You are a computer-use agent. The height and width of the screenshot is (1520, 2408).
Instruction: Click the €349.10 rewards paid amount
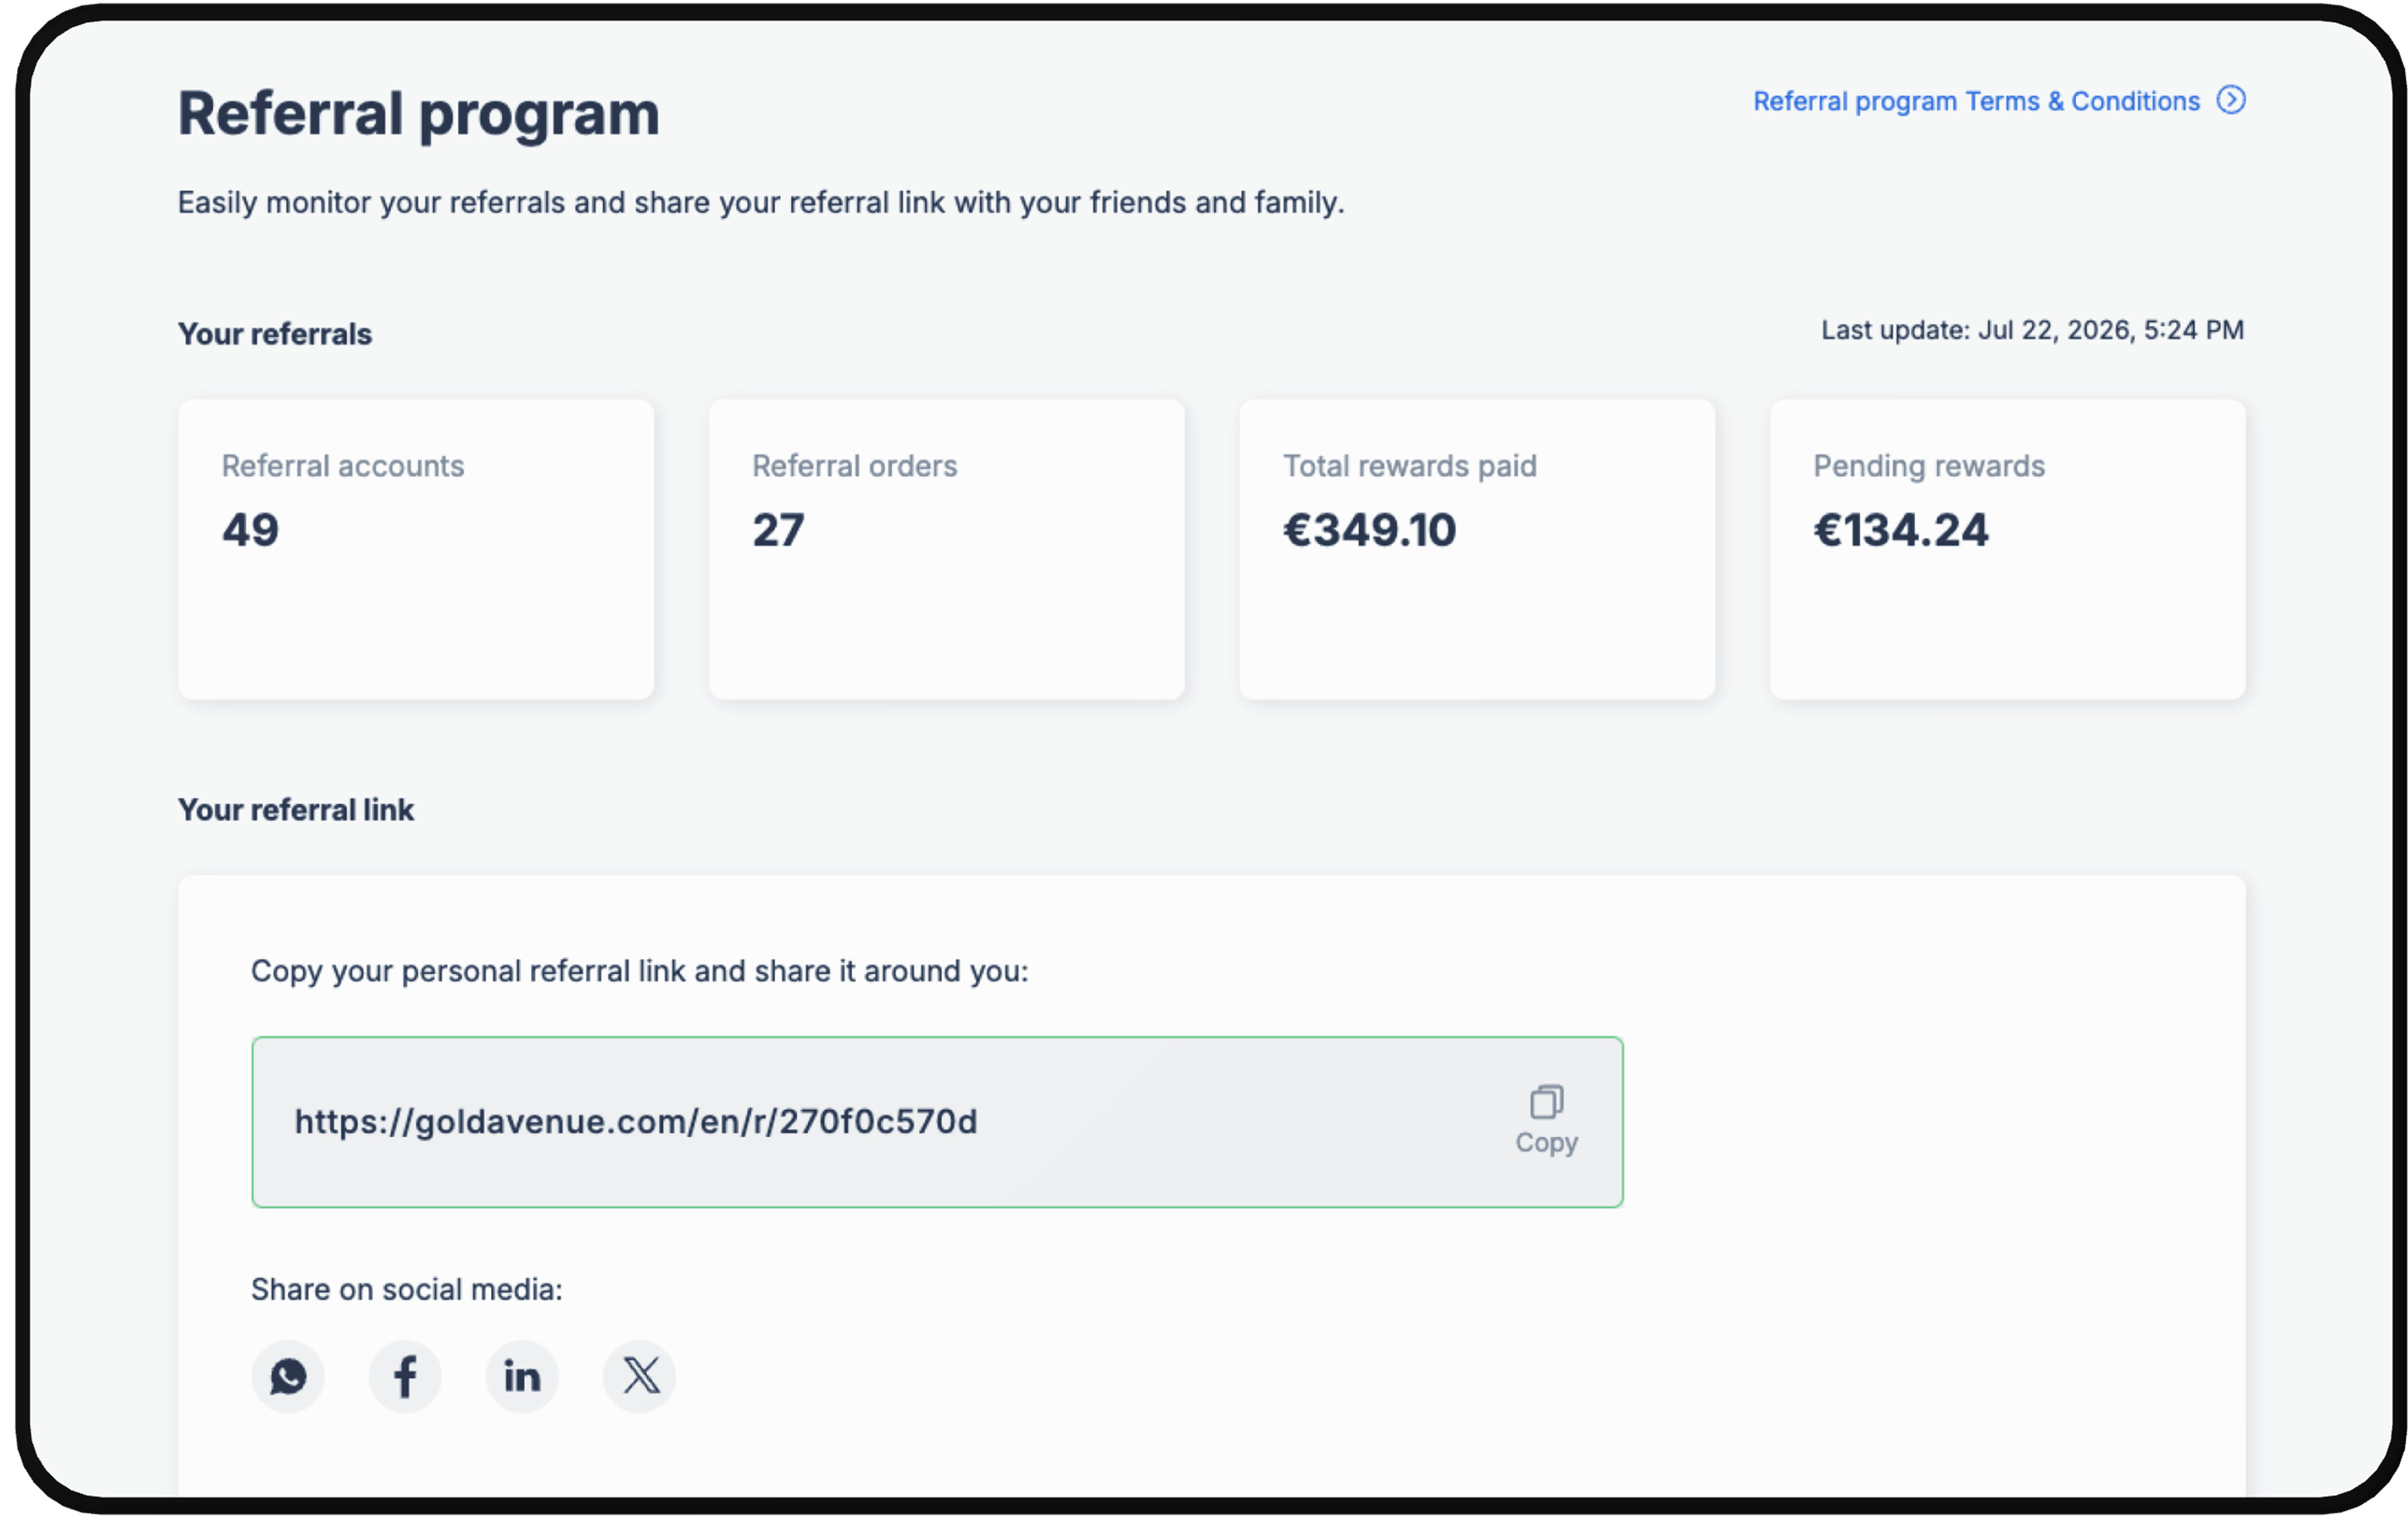(1370, 530)
